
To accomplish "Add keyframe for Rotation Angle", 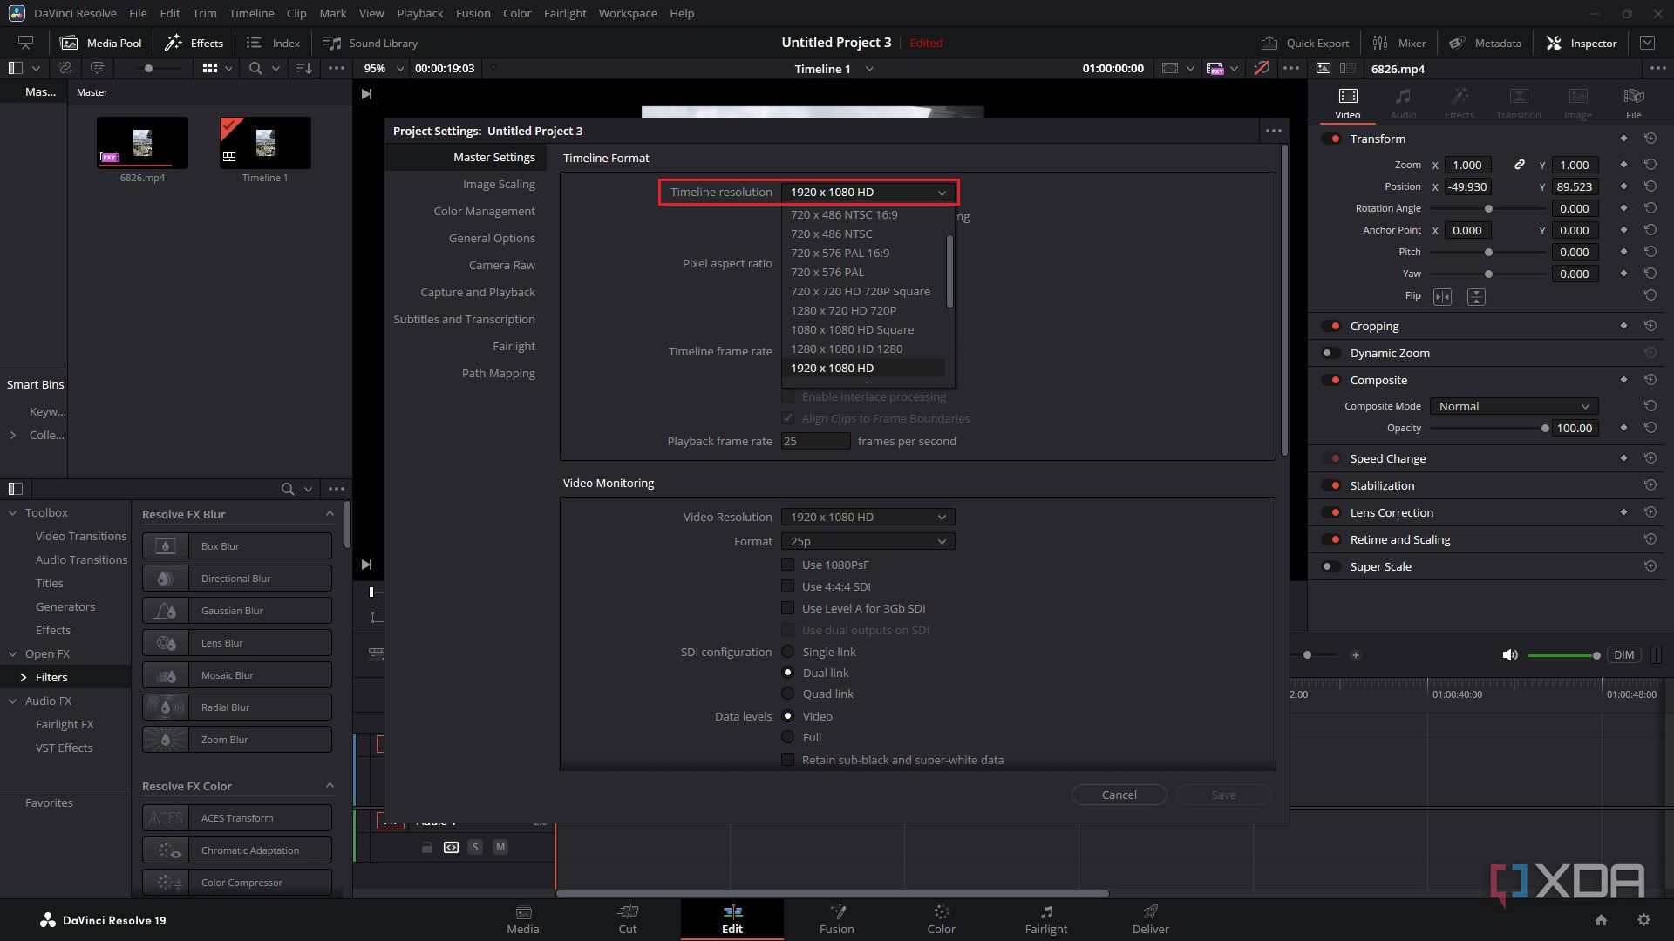I will click(x=1623, y=208).
